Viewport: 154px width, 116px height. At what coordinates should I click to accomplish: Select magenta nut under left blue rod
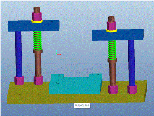tap(19, 80)
